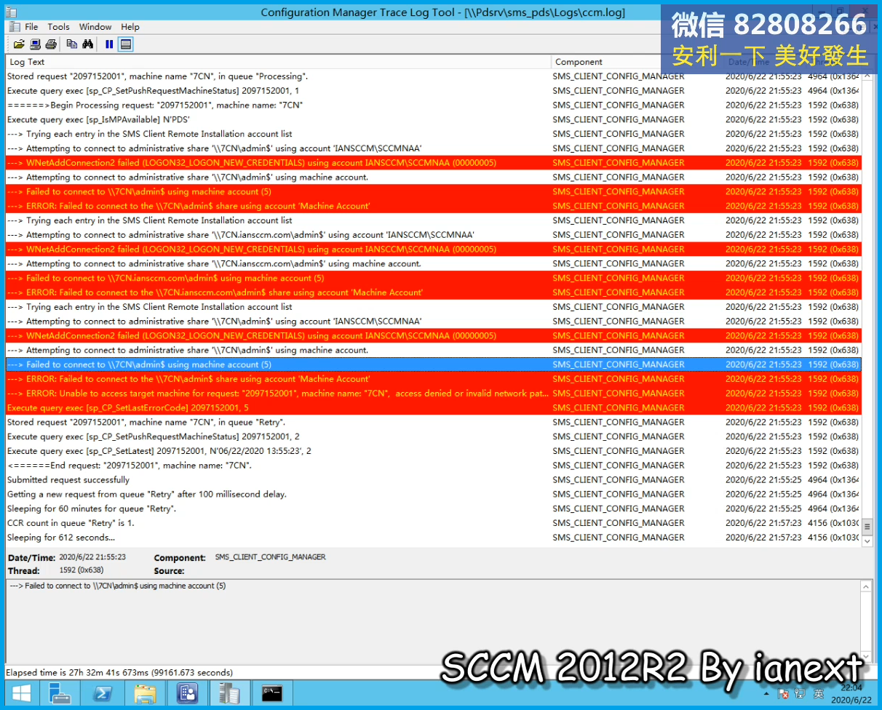This screenshot has width=882, height=710.
Task: Open File Explorer from the taskbar
Action: coord(144,694)
